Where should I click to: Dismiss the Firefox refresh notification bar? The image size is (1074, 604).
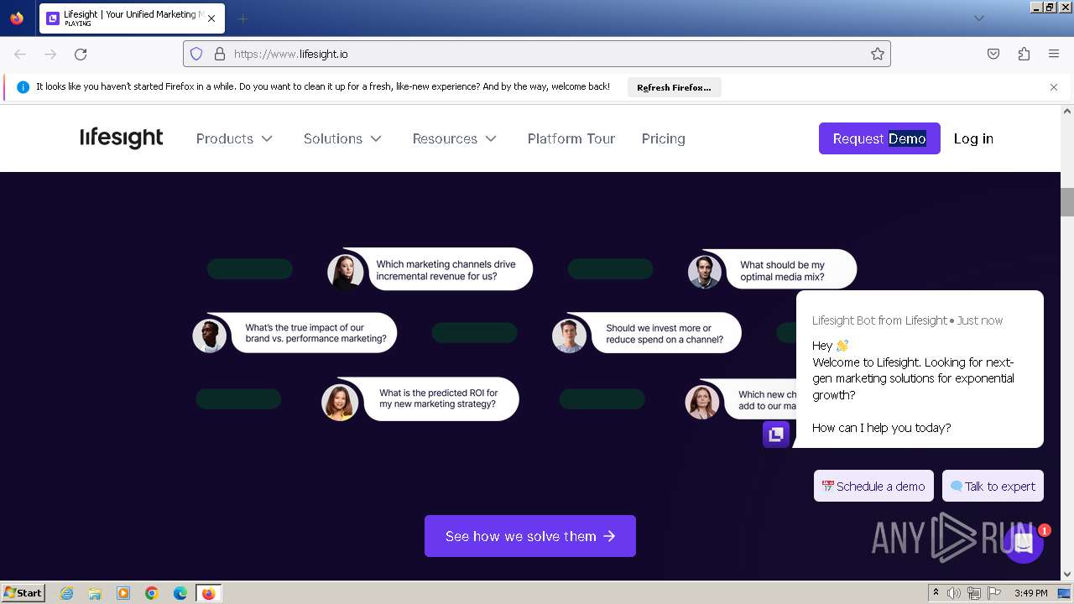click(x=1054, y=87)
